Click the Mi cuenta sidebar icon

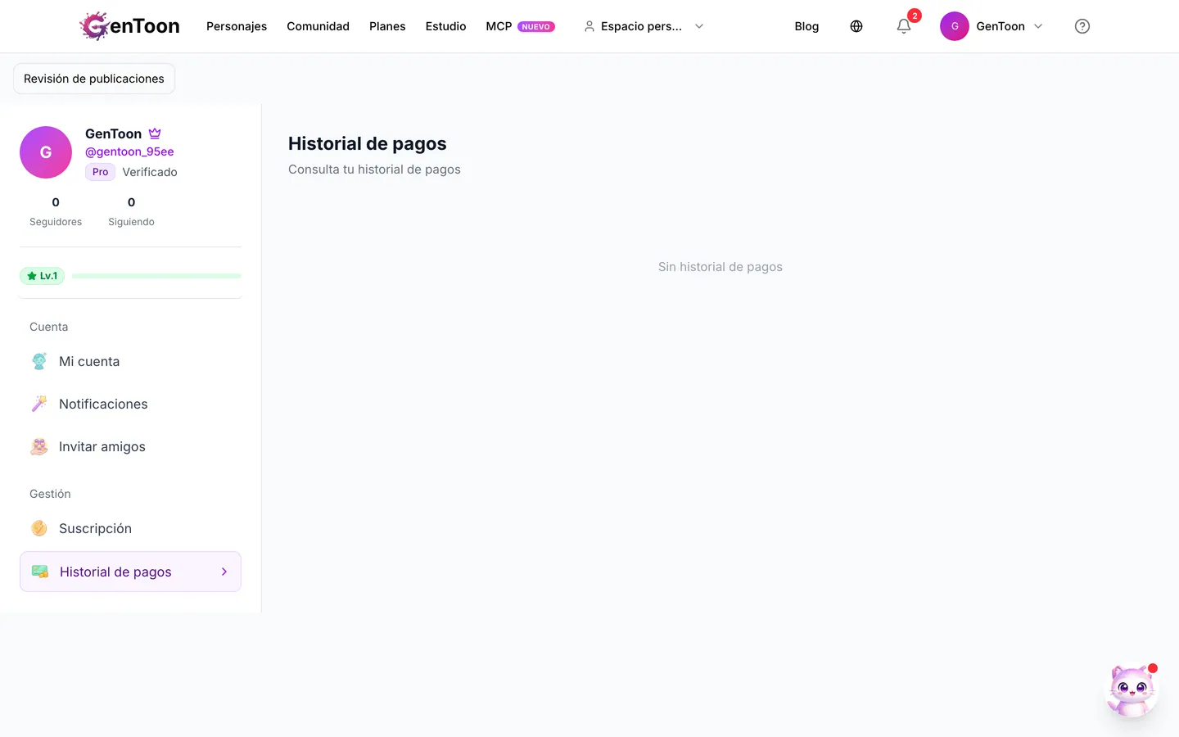click(x=39, y=361)
